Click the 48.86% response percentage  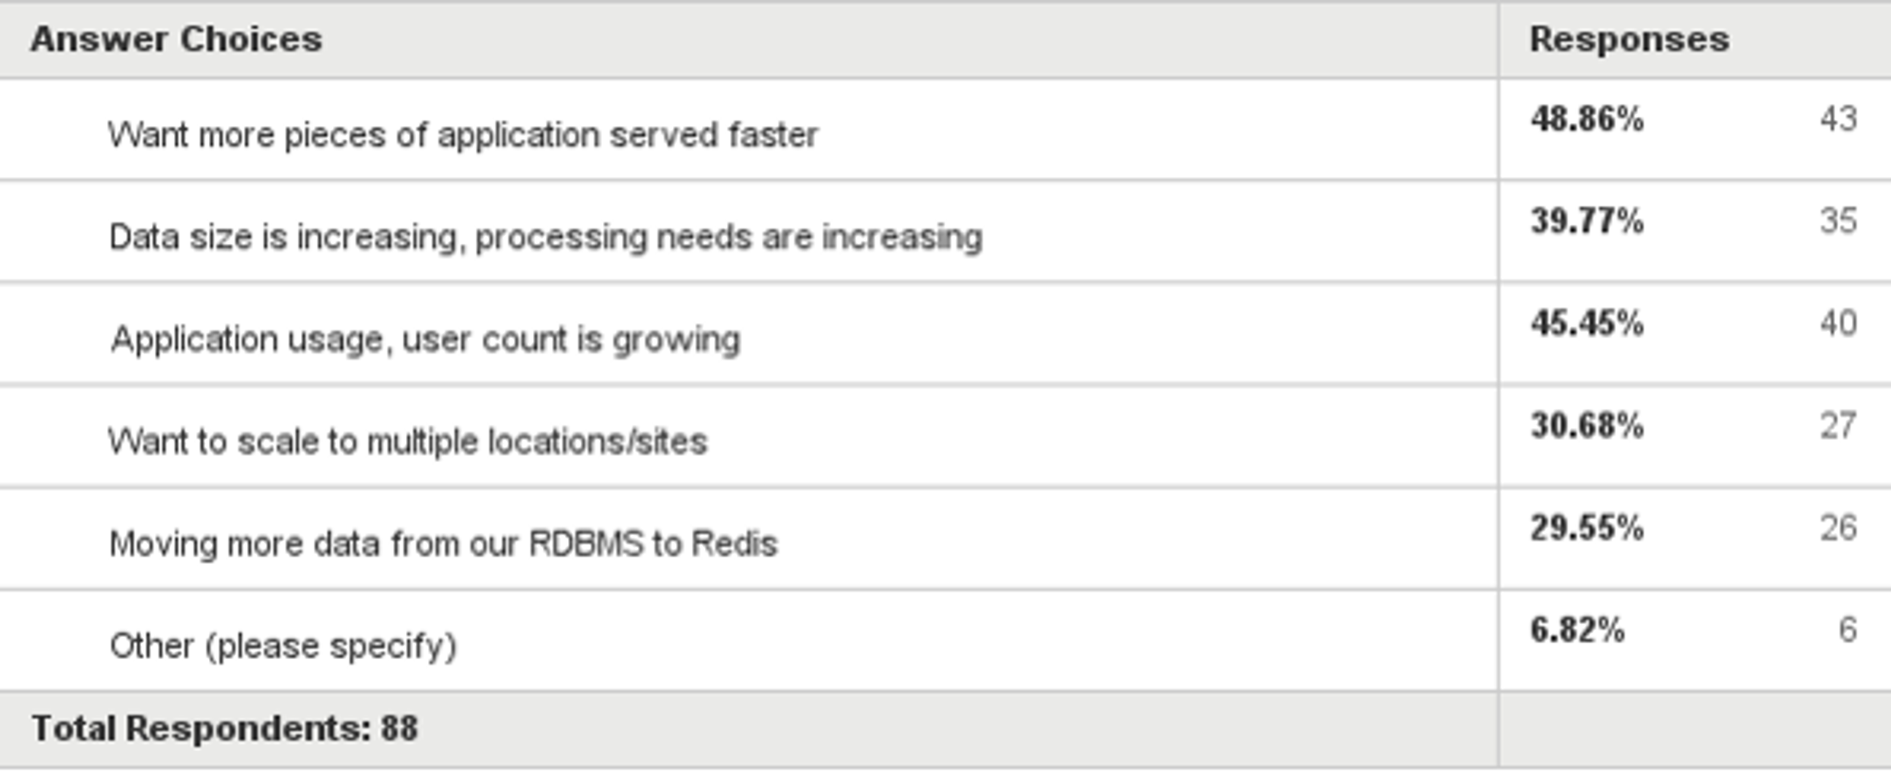tap(1587, 119)
